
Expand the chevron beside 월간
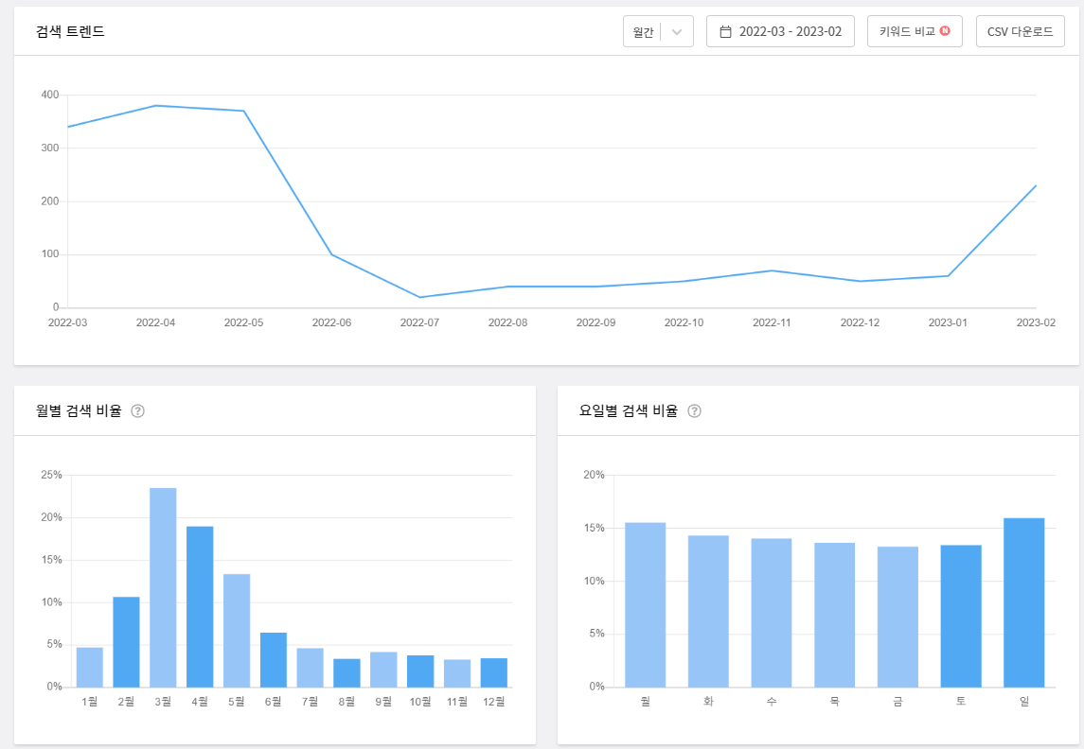coord(678,30)
